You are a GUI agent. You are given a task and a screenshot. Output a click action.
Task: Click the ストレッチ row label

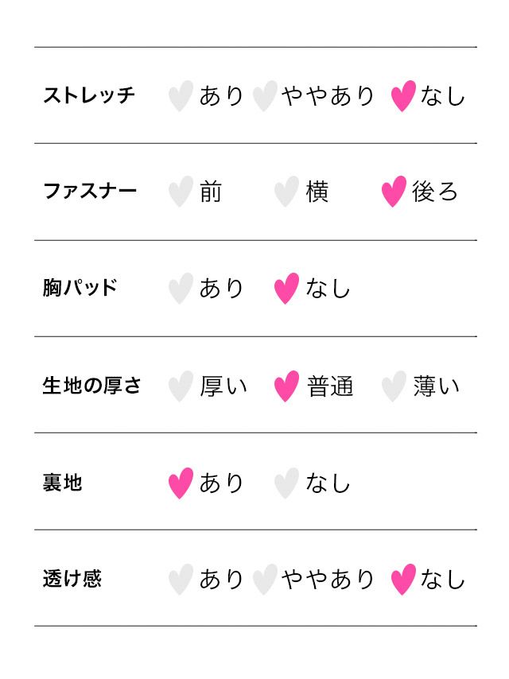point(89,96)
